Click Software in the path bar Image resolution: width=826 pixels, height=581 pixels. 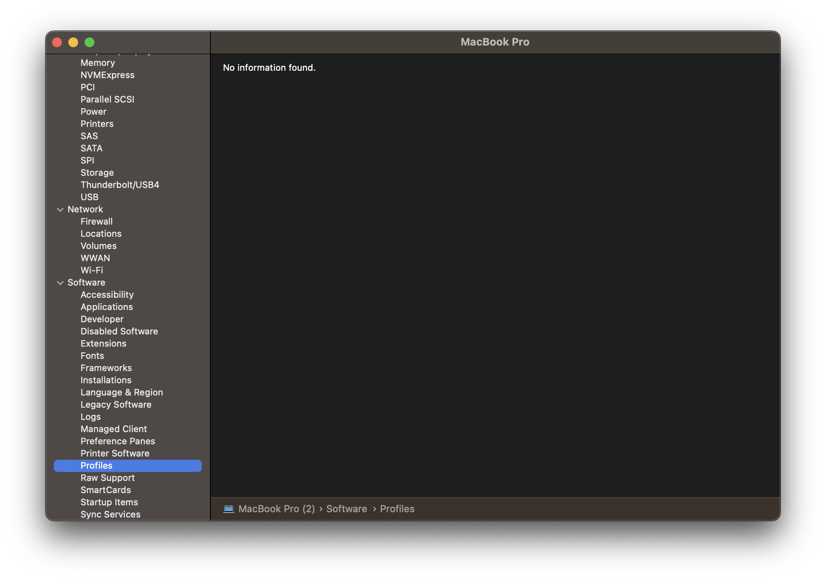click(x=347, y=509)
